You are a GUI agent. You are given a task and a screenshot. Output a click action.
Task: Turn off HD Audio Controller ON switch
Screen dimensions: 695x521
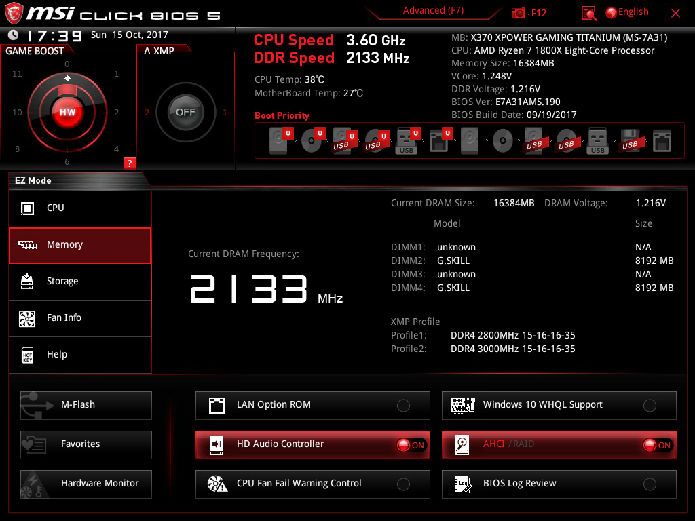411,445
